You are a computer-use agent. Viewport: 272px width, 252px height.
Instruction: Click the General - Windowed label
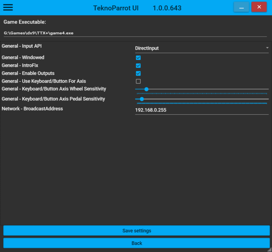click(x=23, y=58)
